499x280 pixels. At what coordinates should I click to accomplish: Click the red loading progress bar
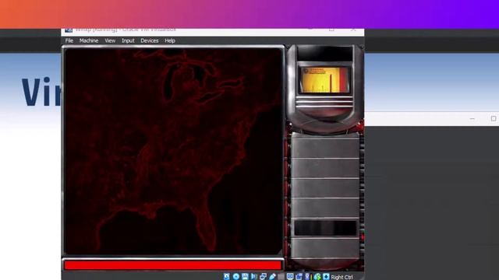173,264
